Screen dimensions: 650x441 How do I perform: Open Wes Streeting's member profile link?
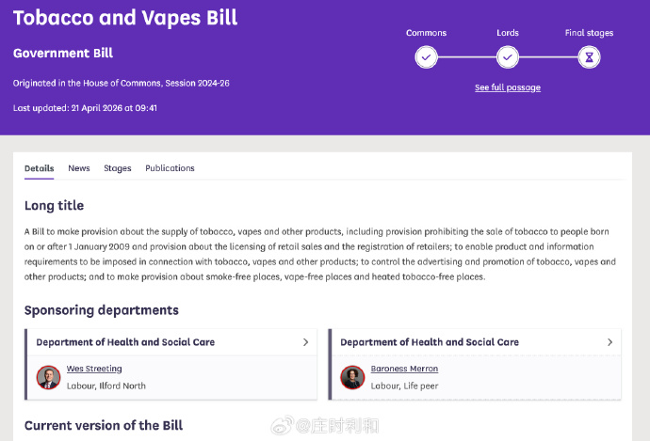pyautogui.click(x=94, y=369)
